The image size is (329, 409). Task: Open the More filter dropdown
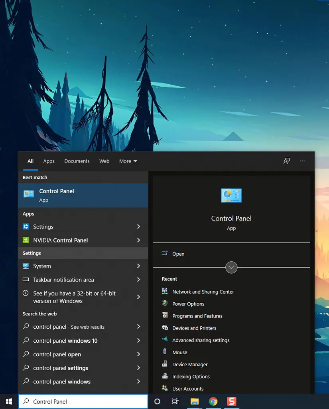(128, 161)
